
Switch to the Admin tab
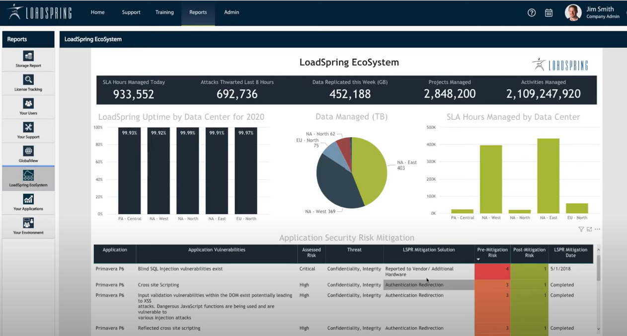tap(231, 12)
